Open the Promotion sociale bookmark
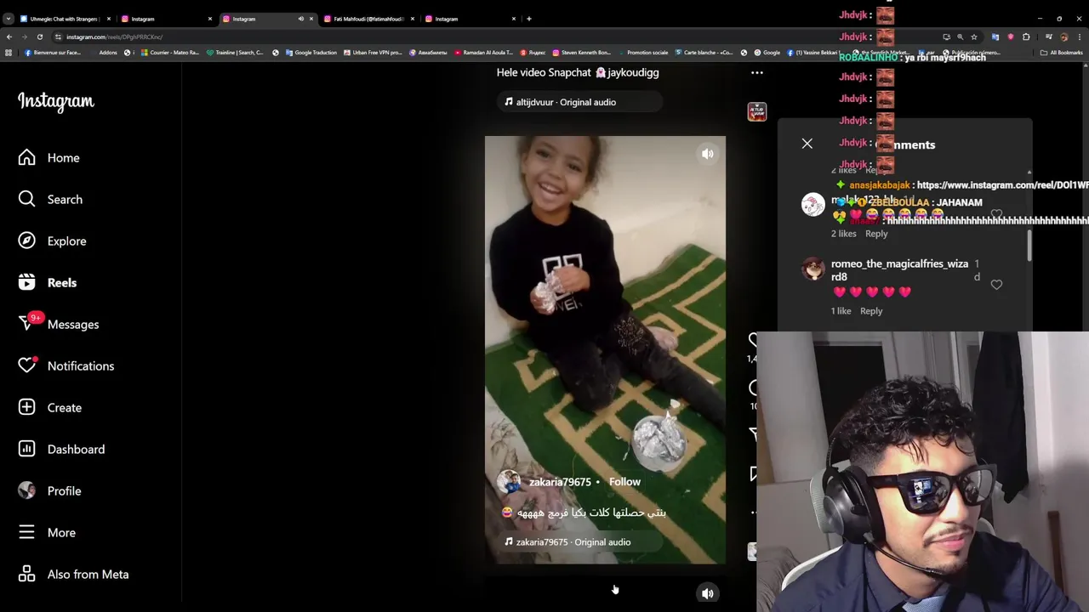This screenshot has width=1089, height=612. click(x=642, y=53)
